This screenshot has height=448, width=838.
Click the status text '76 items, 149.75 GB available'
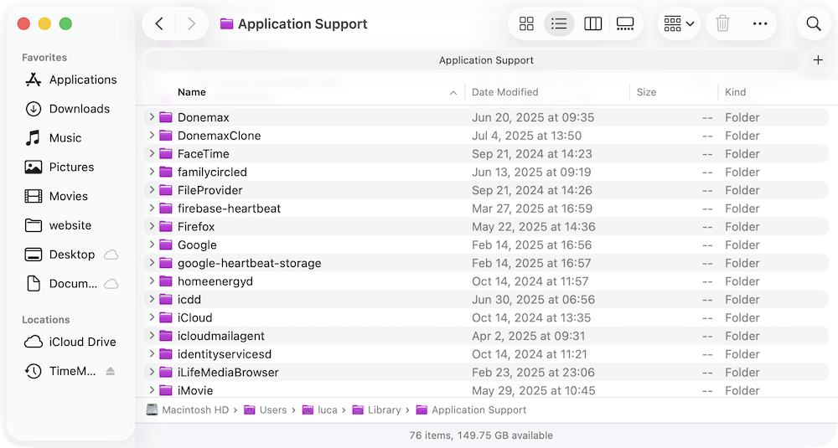481,435
